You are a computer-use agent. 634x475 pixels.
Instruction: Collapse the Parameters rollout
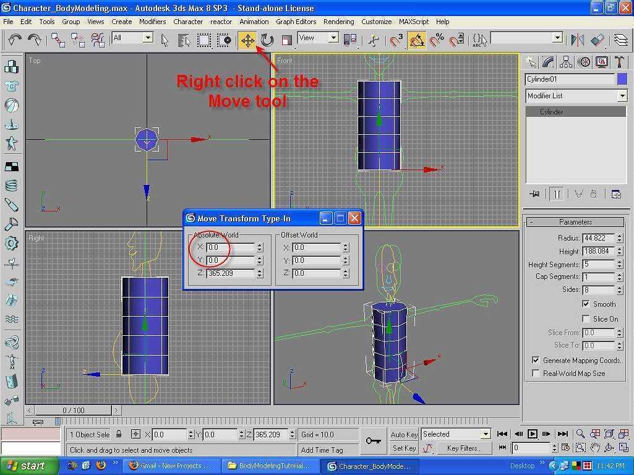click(x=575, y=222)
